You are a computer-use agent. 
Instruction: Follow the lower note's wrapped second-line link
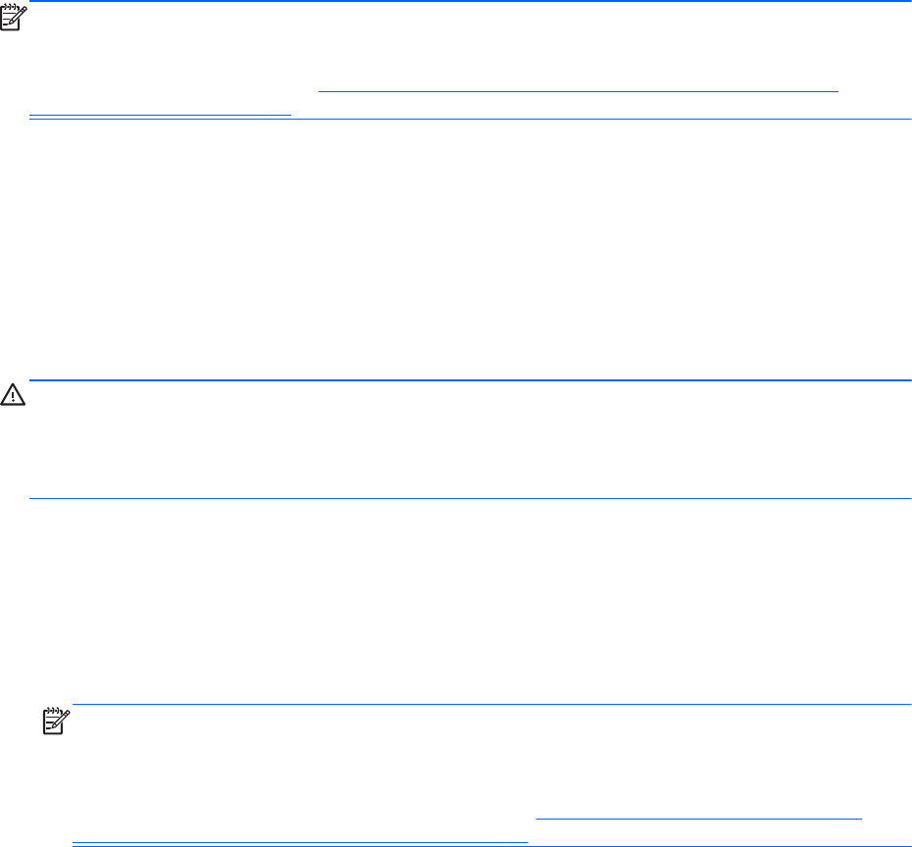point(300,839)
